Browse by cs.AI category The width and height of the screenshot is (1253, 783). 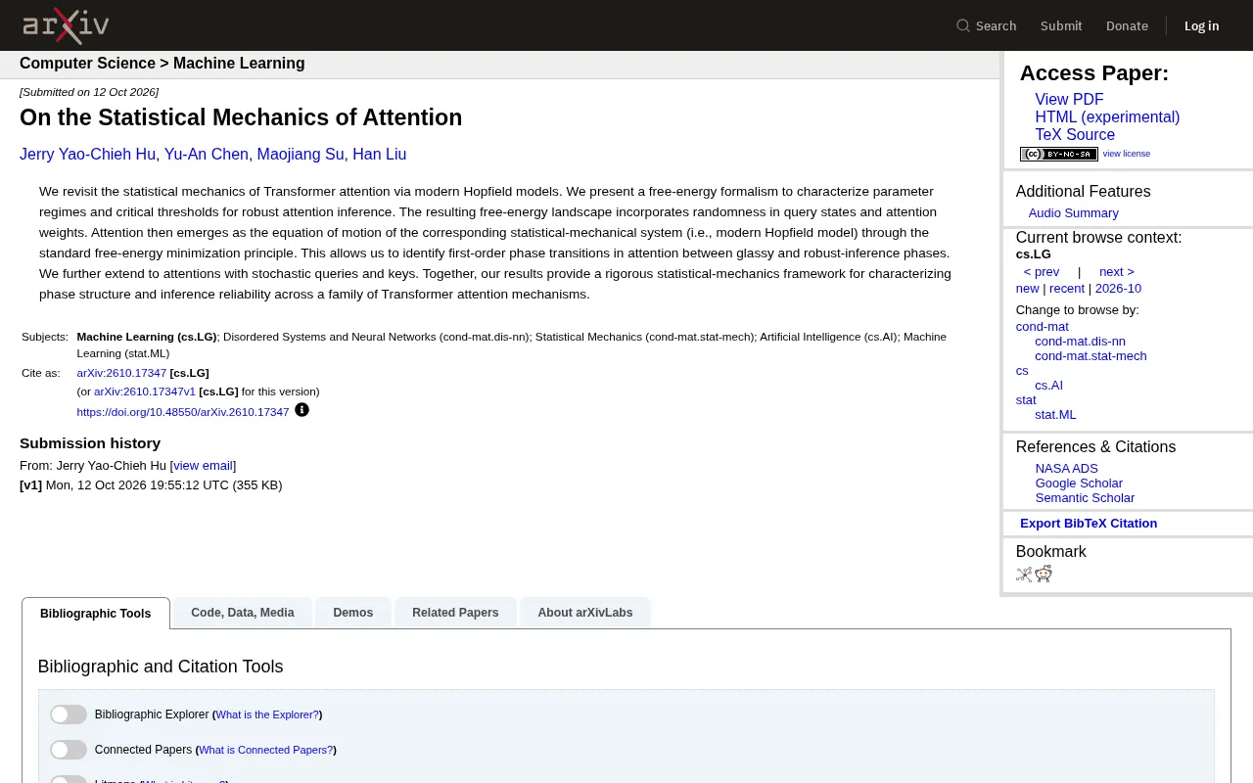tap(1048, 386)
